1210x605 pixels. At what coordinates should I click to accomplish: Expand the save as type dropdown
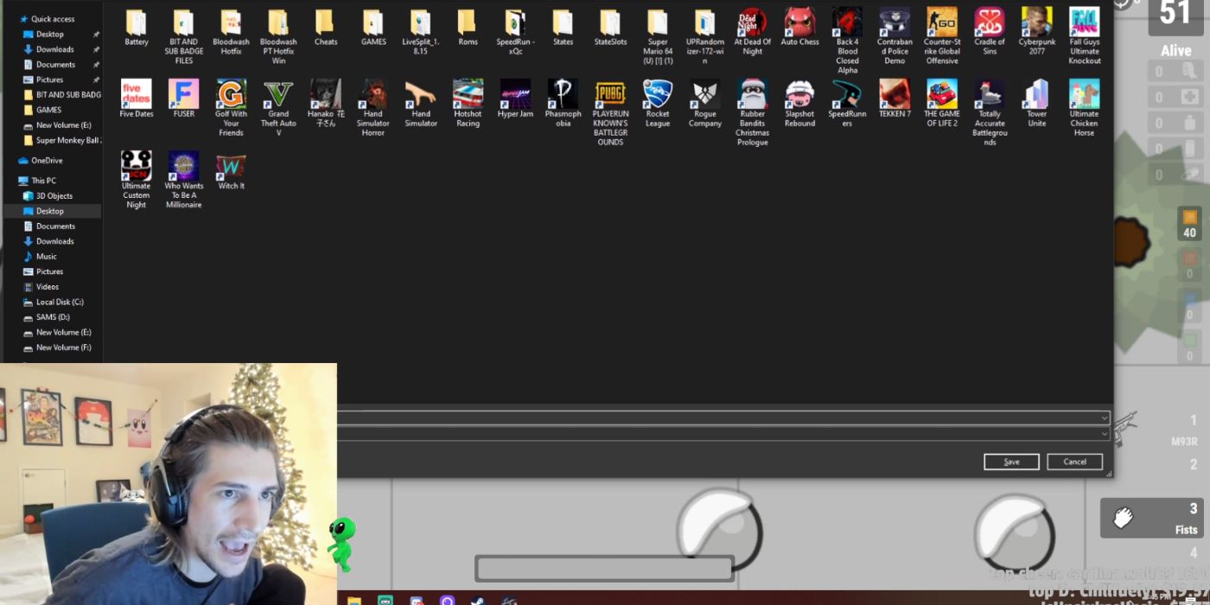click(1104, 434)
